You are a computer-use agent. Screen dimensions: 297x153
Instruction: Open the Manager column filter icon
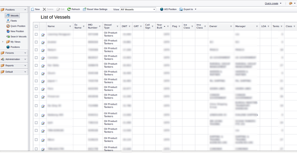257,27
